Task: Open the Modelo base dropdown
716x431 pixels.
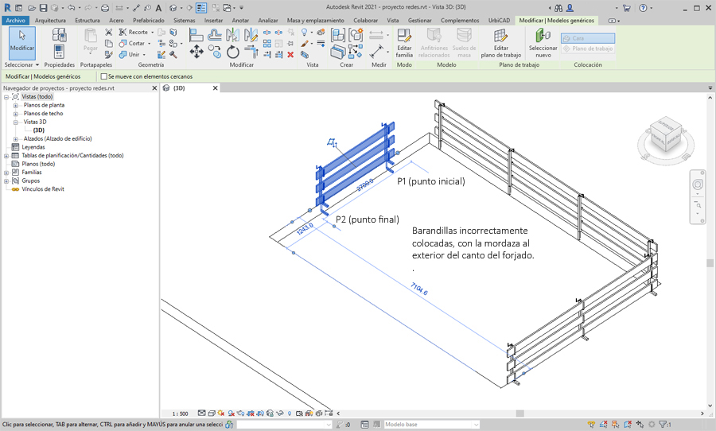Action: pyautogui.click(x=475, y=425)
